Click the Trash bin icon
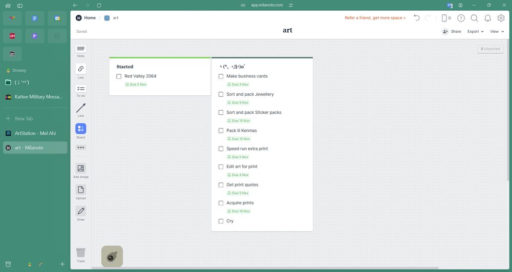Image resolution: width=512 pixels, height=272 pixels. tap(81, 253)
